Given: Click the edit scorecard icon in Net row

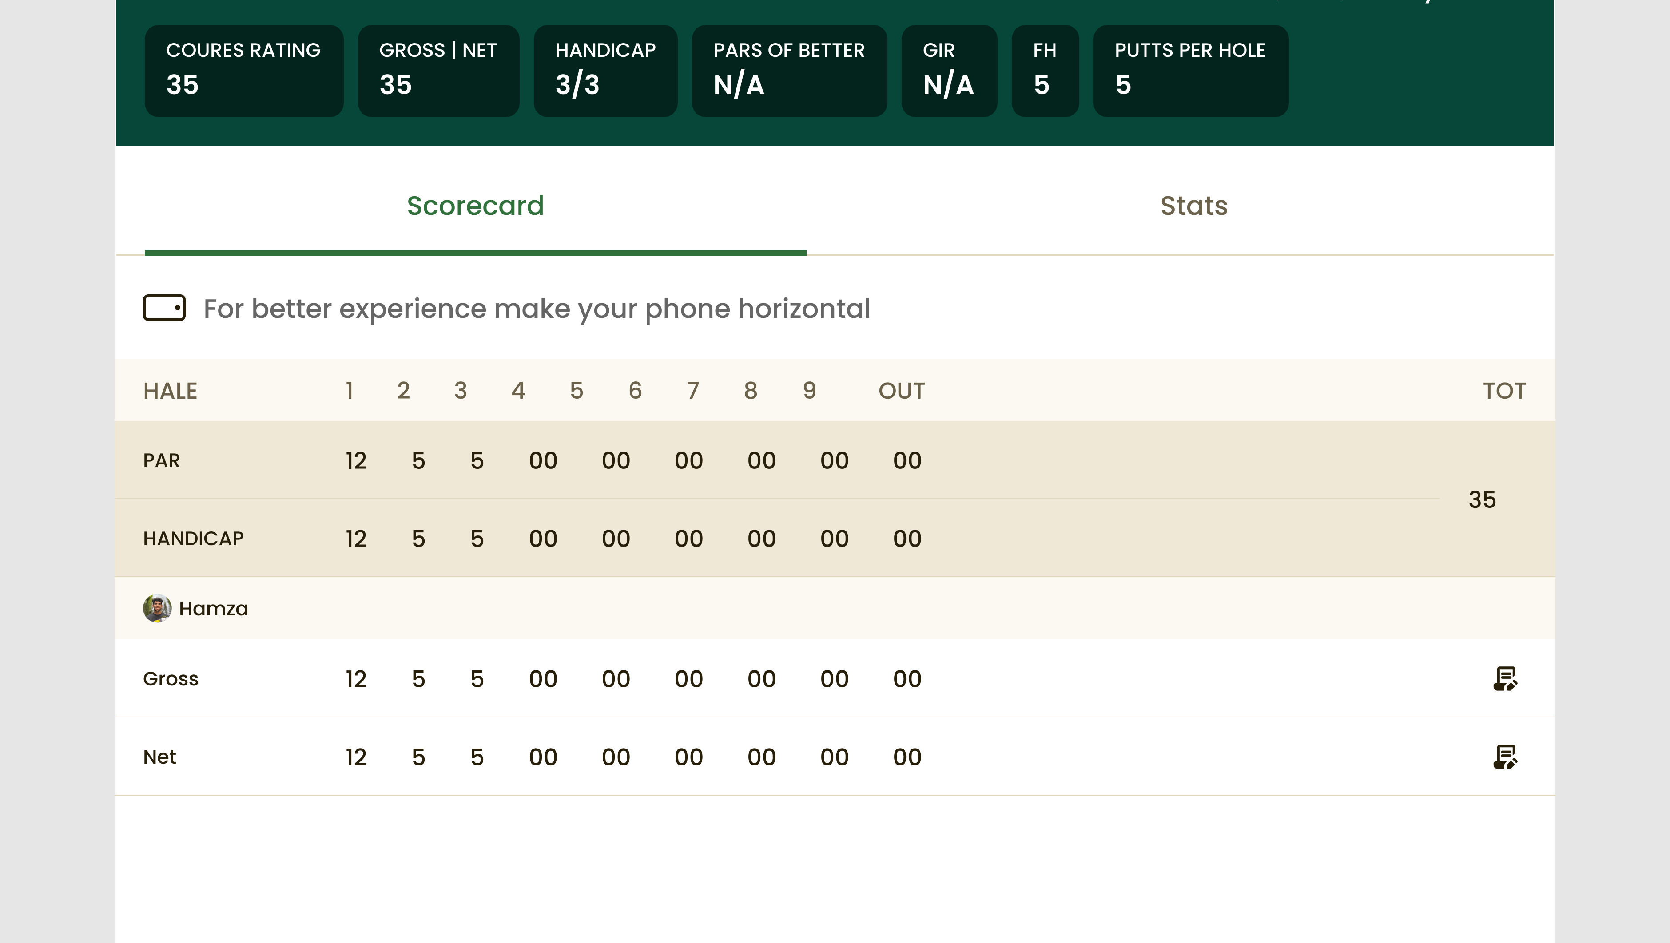Looking at the screenshot, I should (1505, 757).
